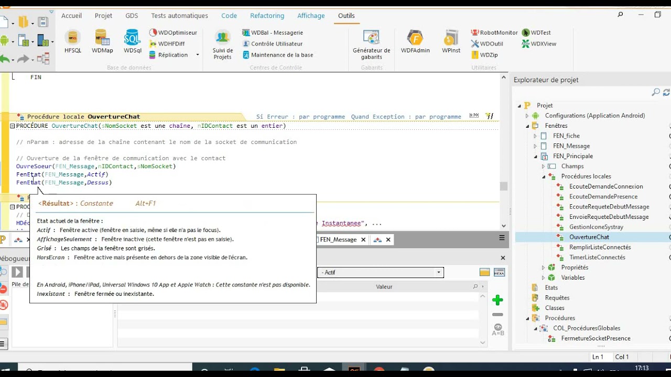This screenshot has height=377, width=671.
Task: Open the Replication dropdown arrow
Action: coord(198,55)
